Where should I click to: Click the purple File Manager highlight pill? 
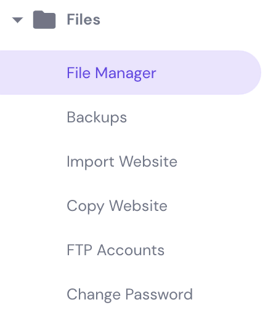(x=131, y=73)
